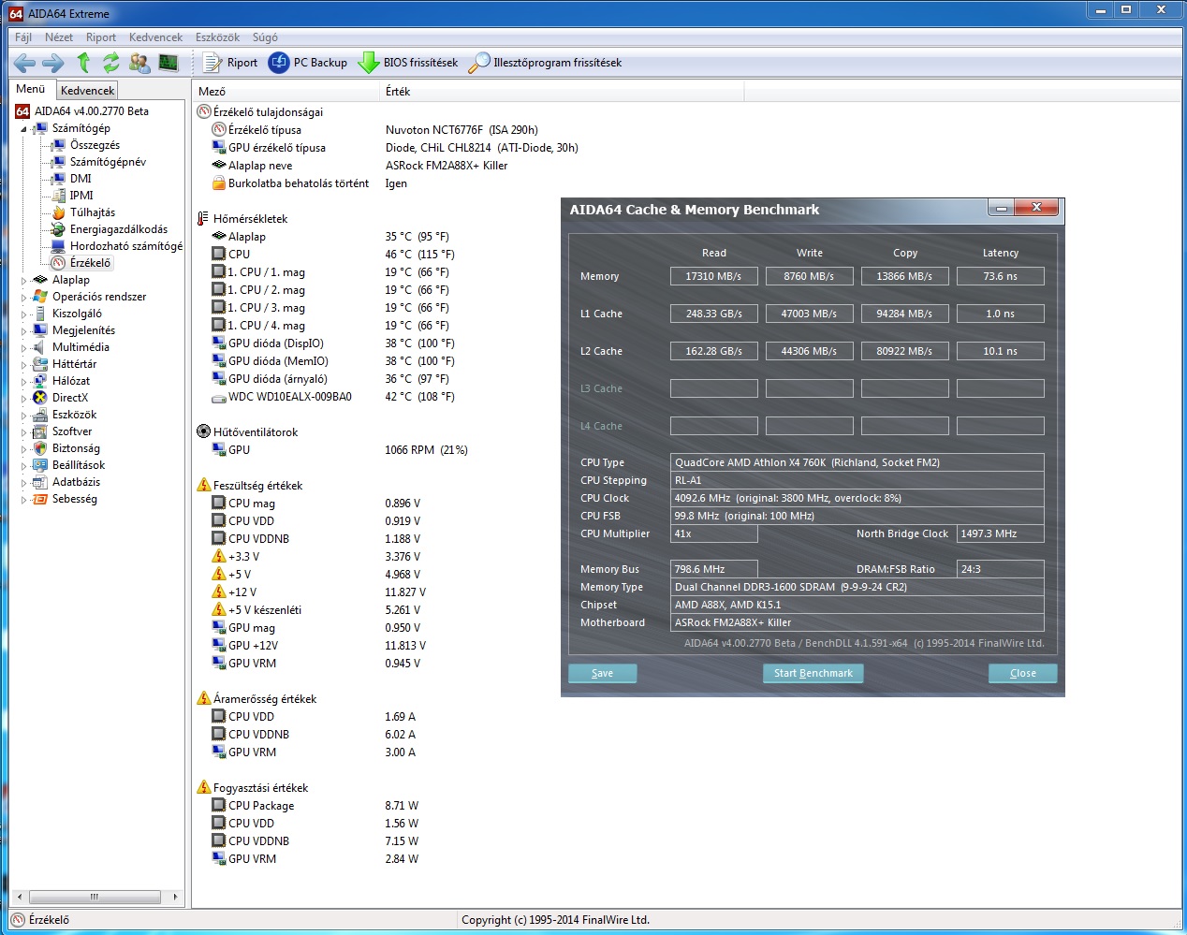
Task: Switch to the Kedvencek tab
Action: (x=87, y=91)
